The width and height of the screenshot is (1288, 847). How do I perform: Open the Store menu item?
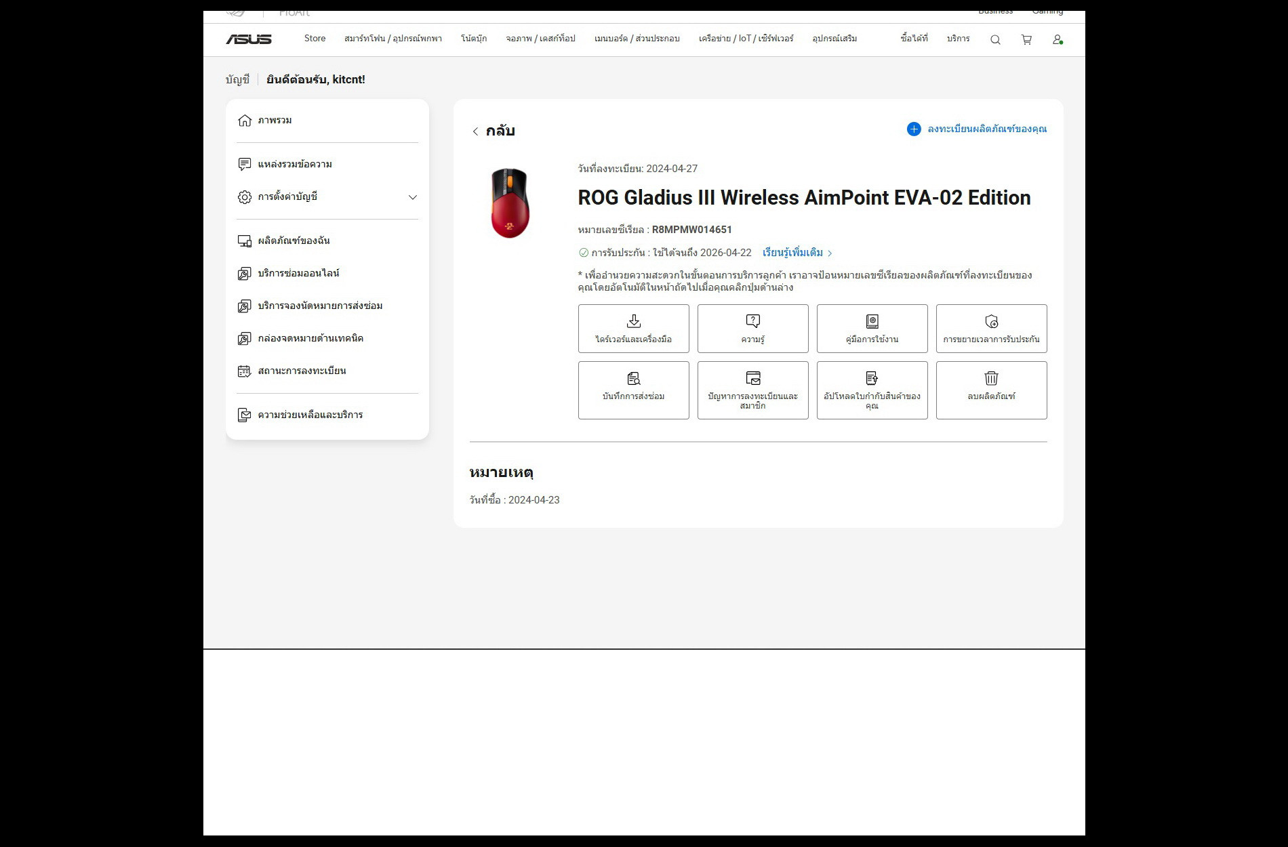(315, 39)
